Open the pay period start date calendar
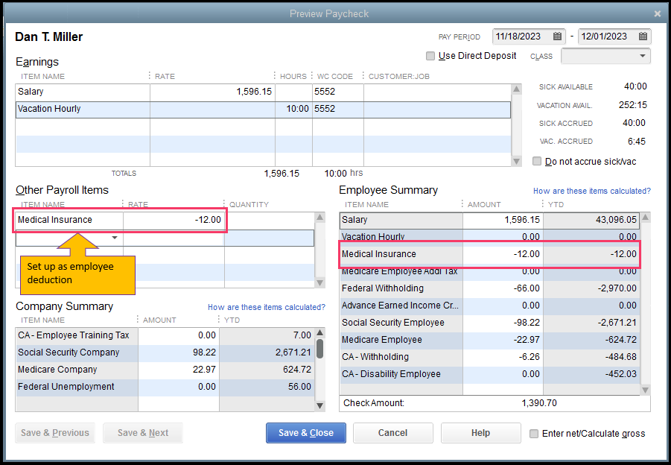 pos(557,37)
